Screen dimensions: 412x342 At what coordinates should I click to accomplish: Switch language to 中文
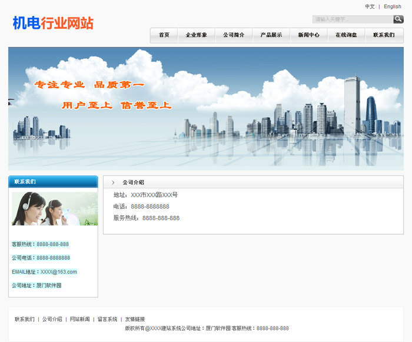point(370,6)
